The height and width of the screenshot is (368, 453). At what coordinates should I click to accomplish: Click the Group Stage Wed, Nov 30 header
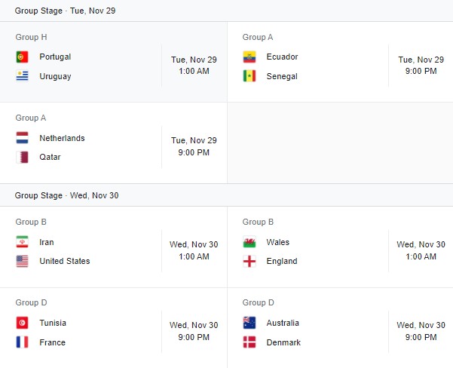point(66,195)
